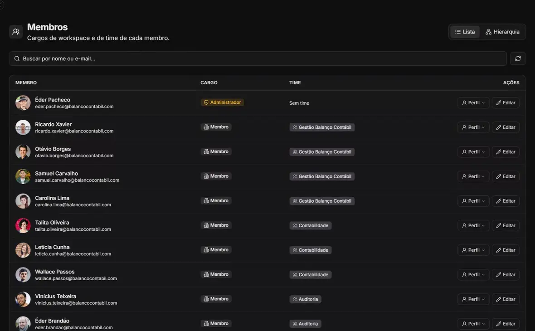This screenshot has height=331, width=535.
Task: Open Perfil dropdown for Otávio Borges
Action: [x=473, y=152]
